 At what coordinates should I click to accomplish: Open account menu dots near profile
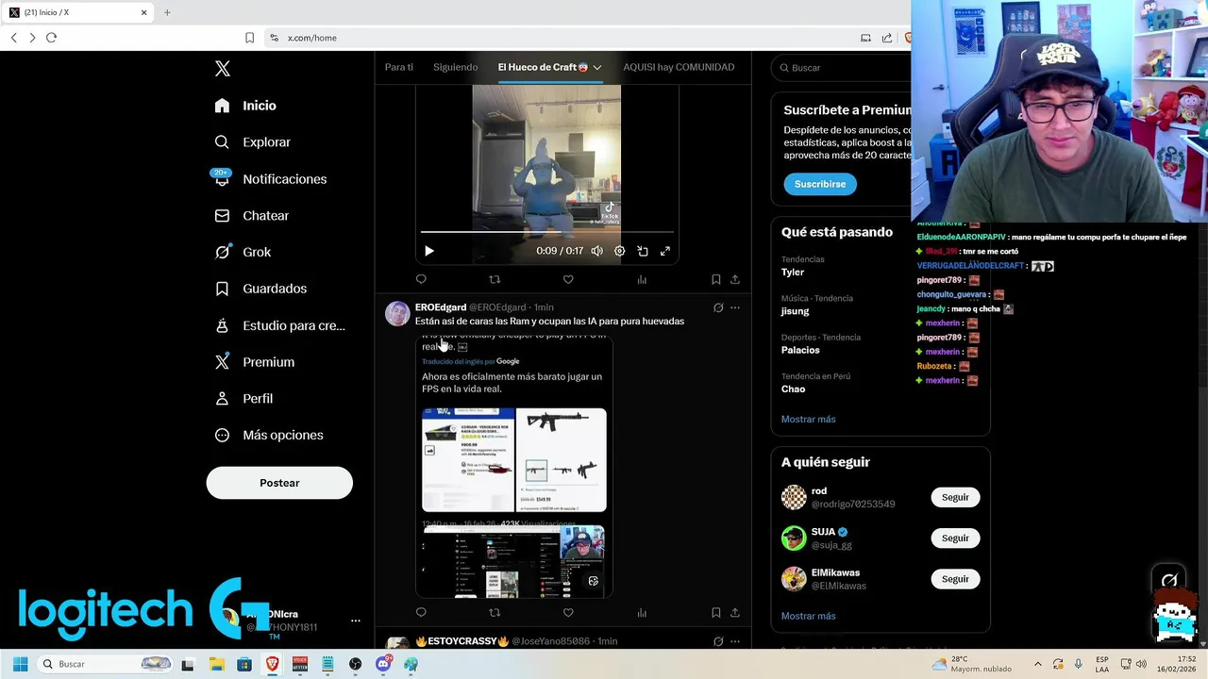tap(356, 621)
